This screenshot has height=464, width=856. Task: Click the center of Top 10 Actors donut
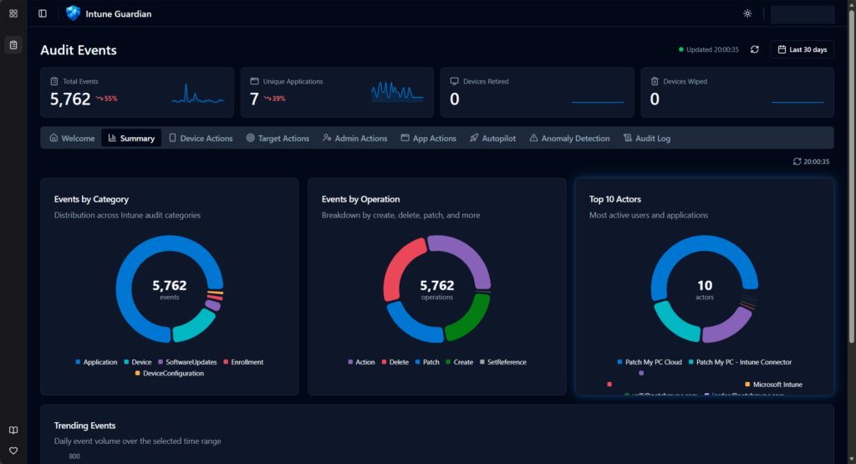pyautogui.click(x=705, y=289)
